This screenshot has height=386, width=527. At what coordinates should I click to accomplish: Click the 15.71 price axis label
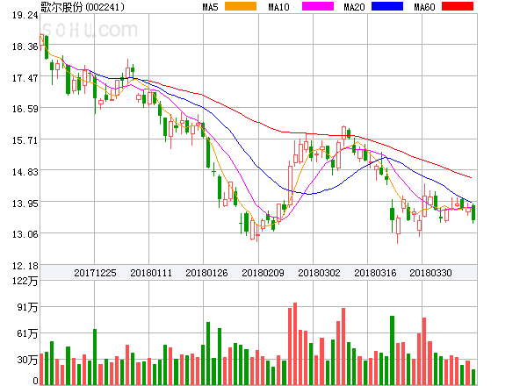(25, 140)
